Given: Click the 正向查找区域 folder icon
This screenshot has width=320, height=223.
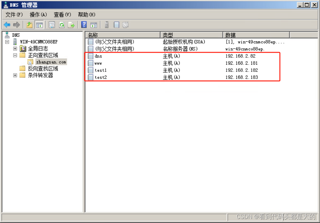Looking at the screenshot, I should coord(23,55).
